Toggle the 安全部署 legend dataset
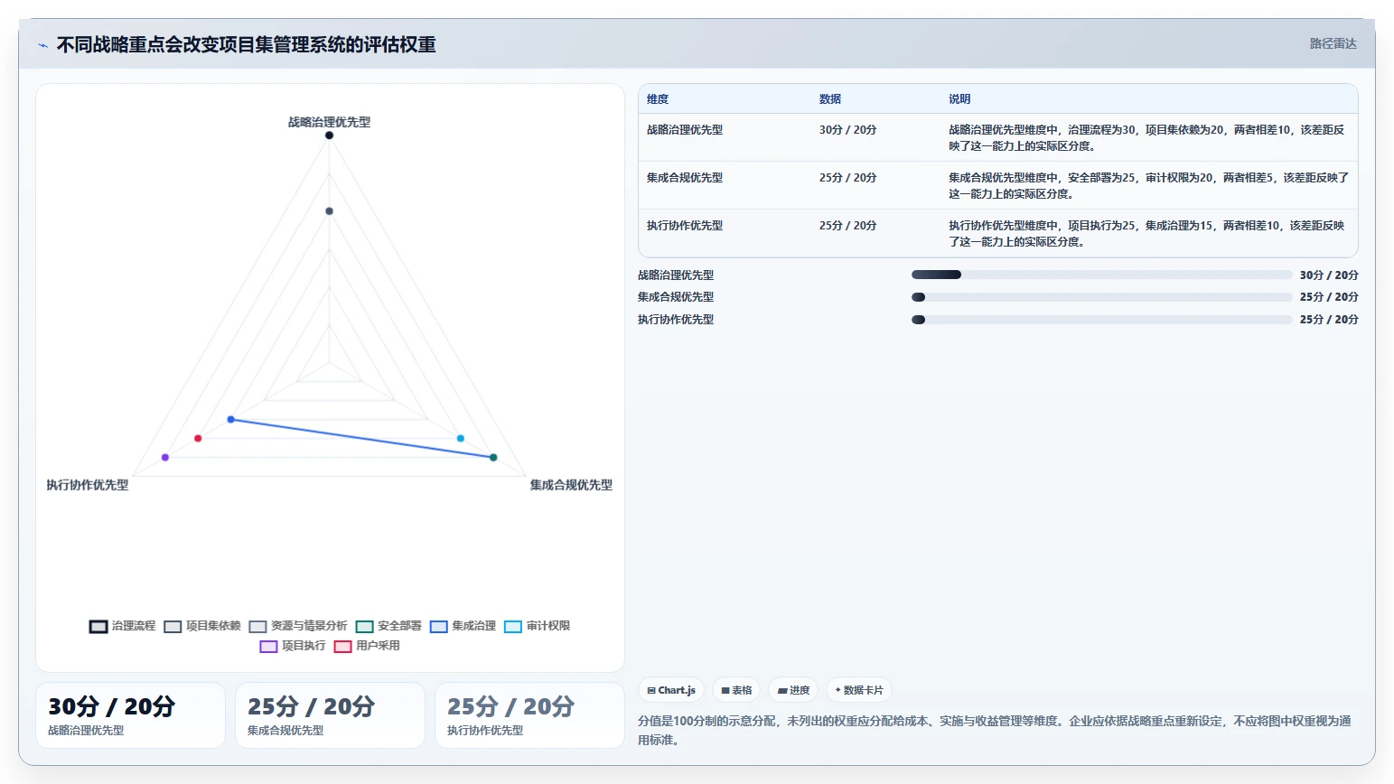The width and height of the screenshot is (1394, 784). click(388, 626)
